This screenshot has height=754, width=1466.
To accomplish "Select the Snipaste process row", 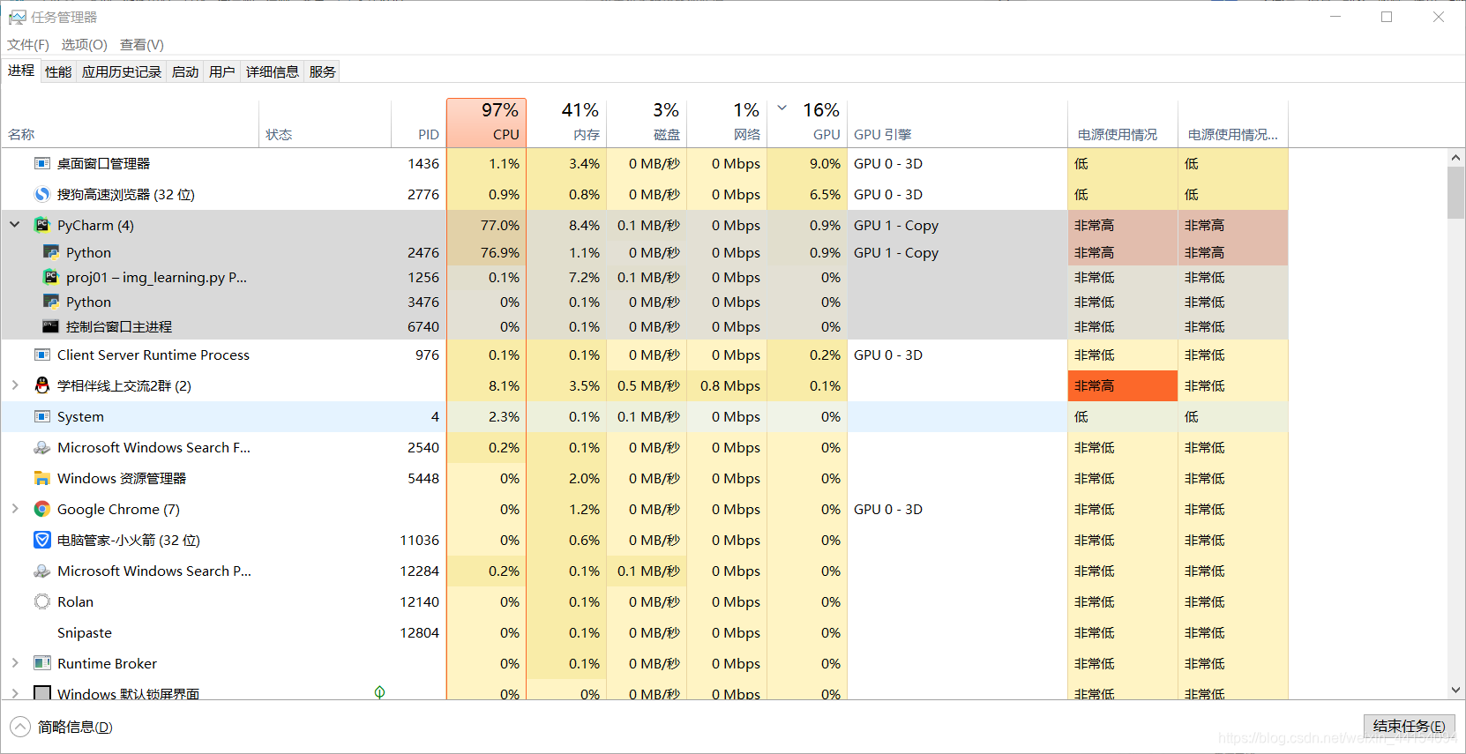I will pyautogui.click(x=644, y=632).
